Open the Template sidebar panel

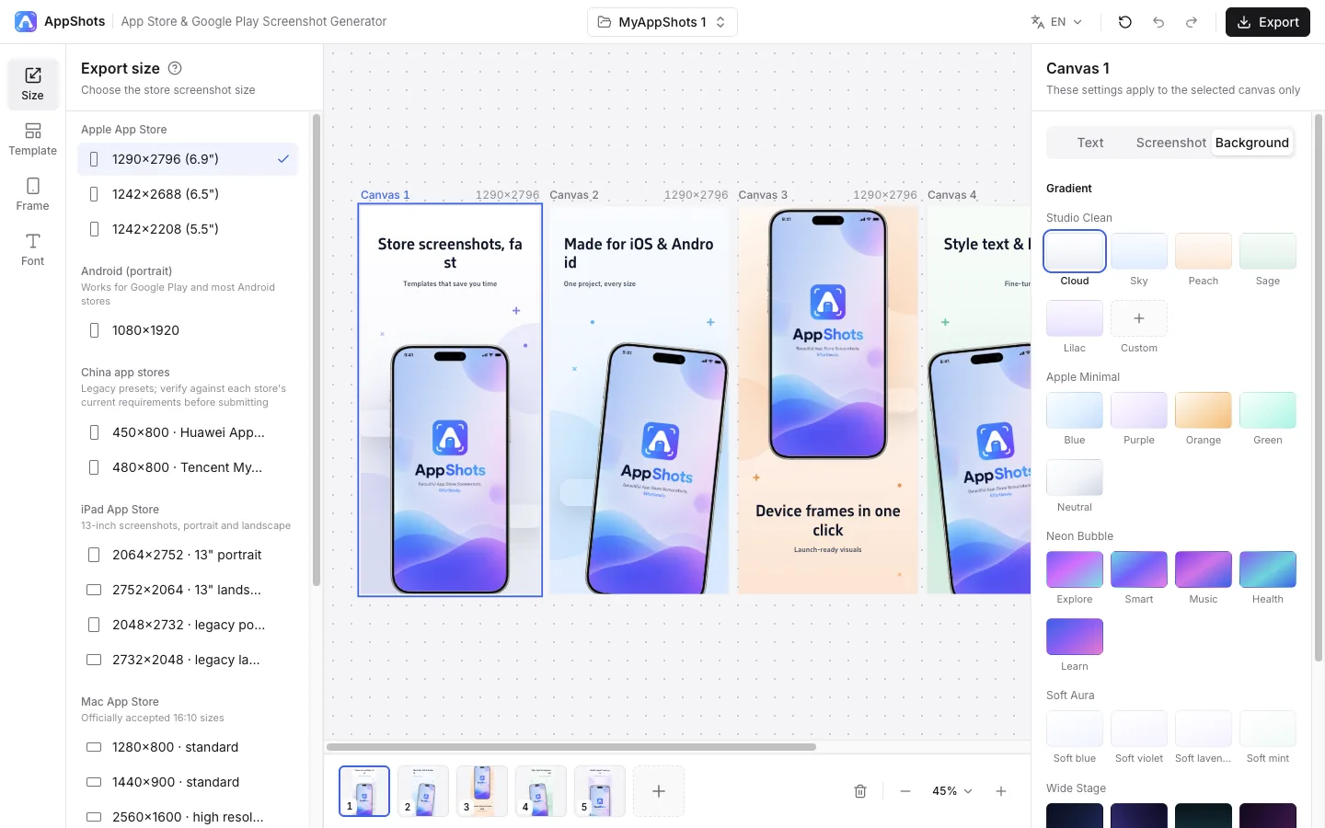tap(32, 139)
